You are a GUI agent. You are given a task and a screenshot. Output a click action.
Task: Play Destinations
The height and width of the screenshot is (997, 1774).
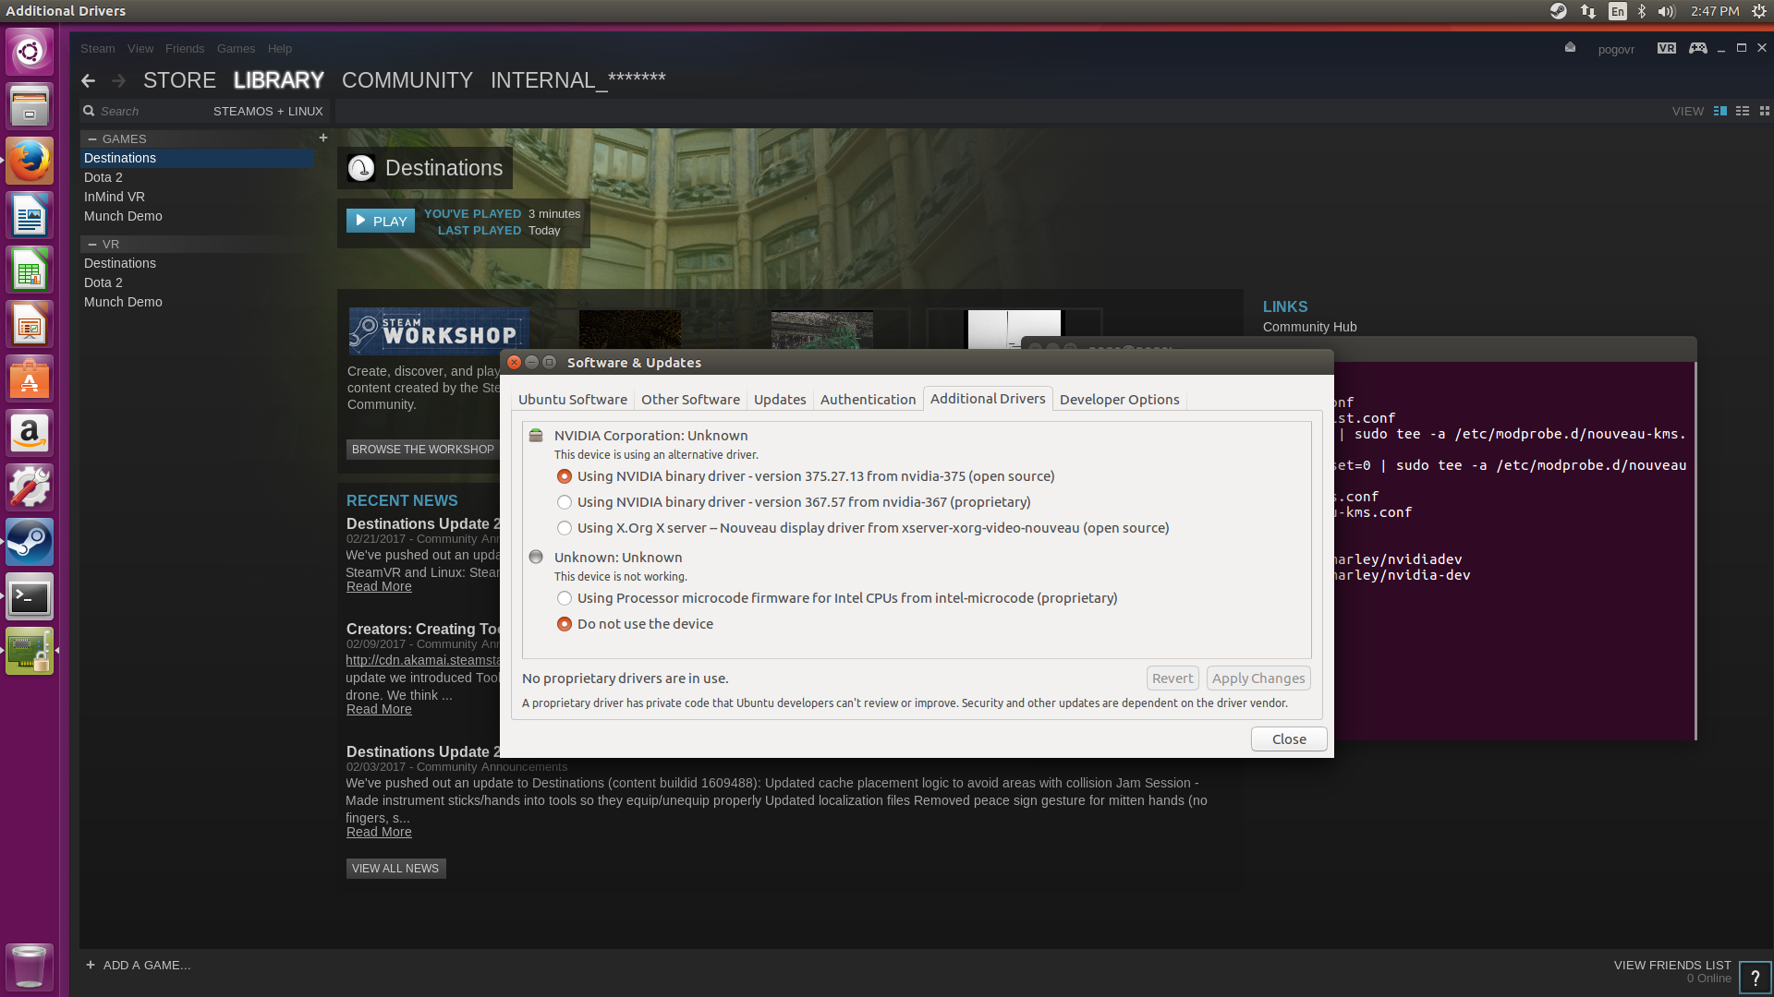point(381,221)
